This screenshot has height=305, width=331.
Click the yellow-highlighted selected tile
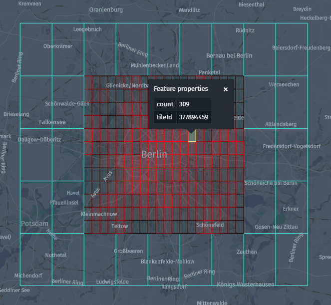tap(192, 138)
